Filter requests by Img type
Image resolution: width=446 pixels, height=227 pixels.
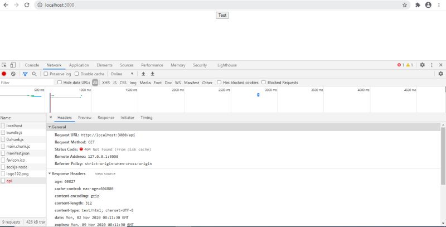pos(133,83)
